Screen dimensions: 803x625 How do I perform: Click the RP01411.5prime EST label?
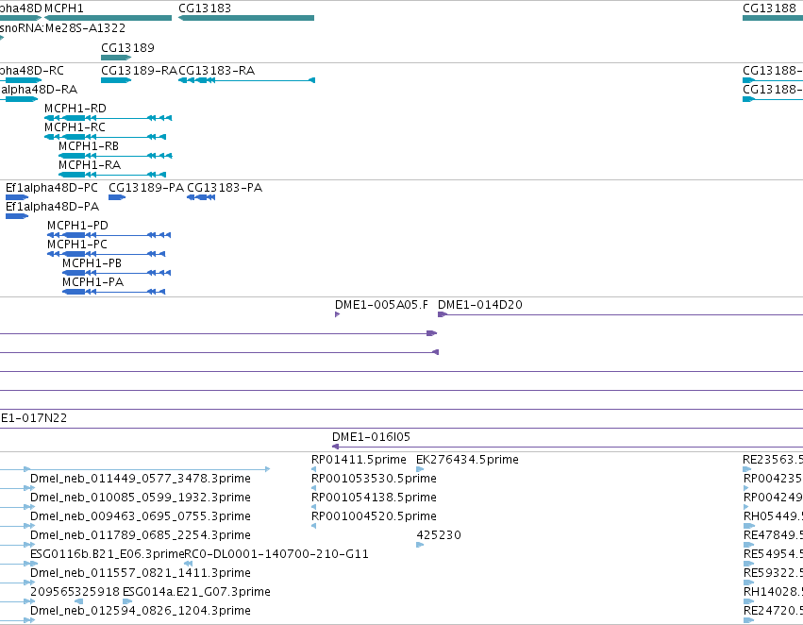pos(359,460)
